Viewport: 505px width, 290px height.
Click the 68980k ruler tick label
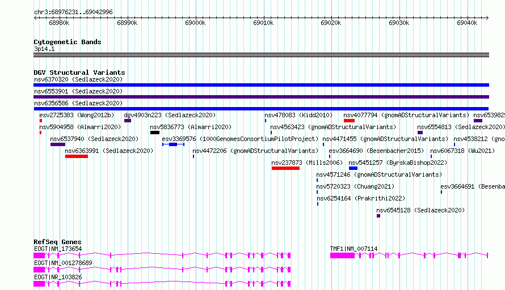59,23
